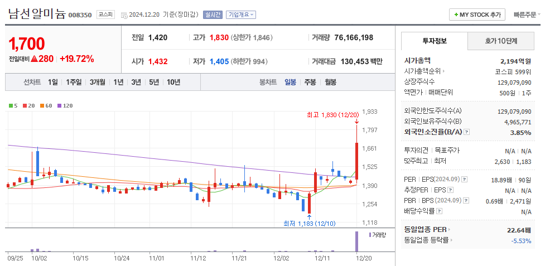Click the current price 1,700
This screenshot has width=545, height=266.
coord(26,43)
